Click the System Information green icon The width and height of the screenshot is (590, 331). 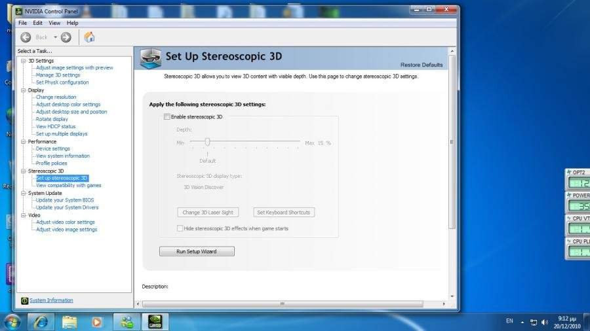pos(24,301)
